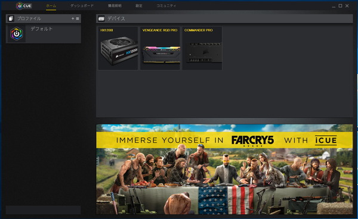358x219 pixels.
Task: Select the デフォルト profile icon
Action: point(17,34)
